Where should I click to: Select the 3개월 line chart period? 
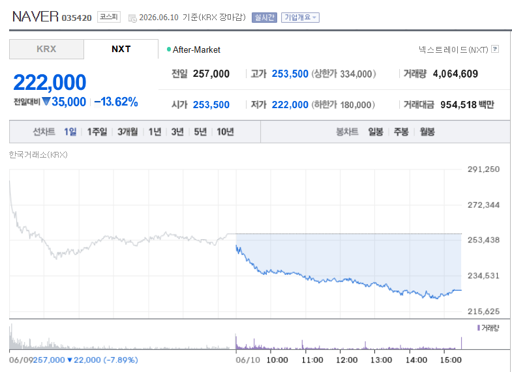[x=127, y=132]
